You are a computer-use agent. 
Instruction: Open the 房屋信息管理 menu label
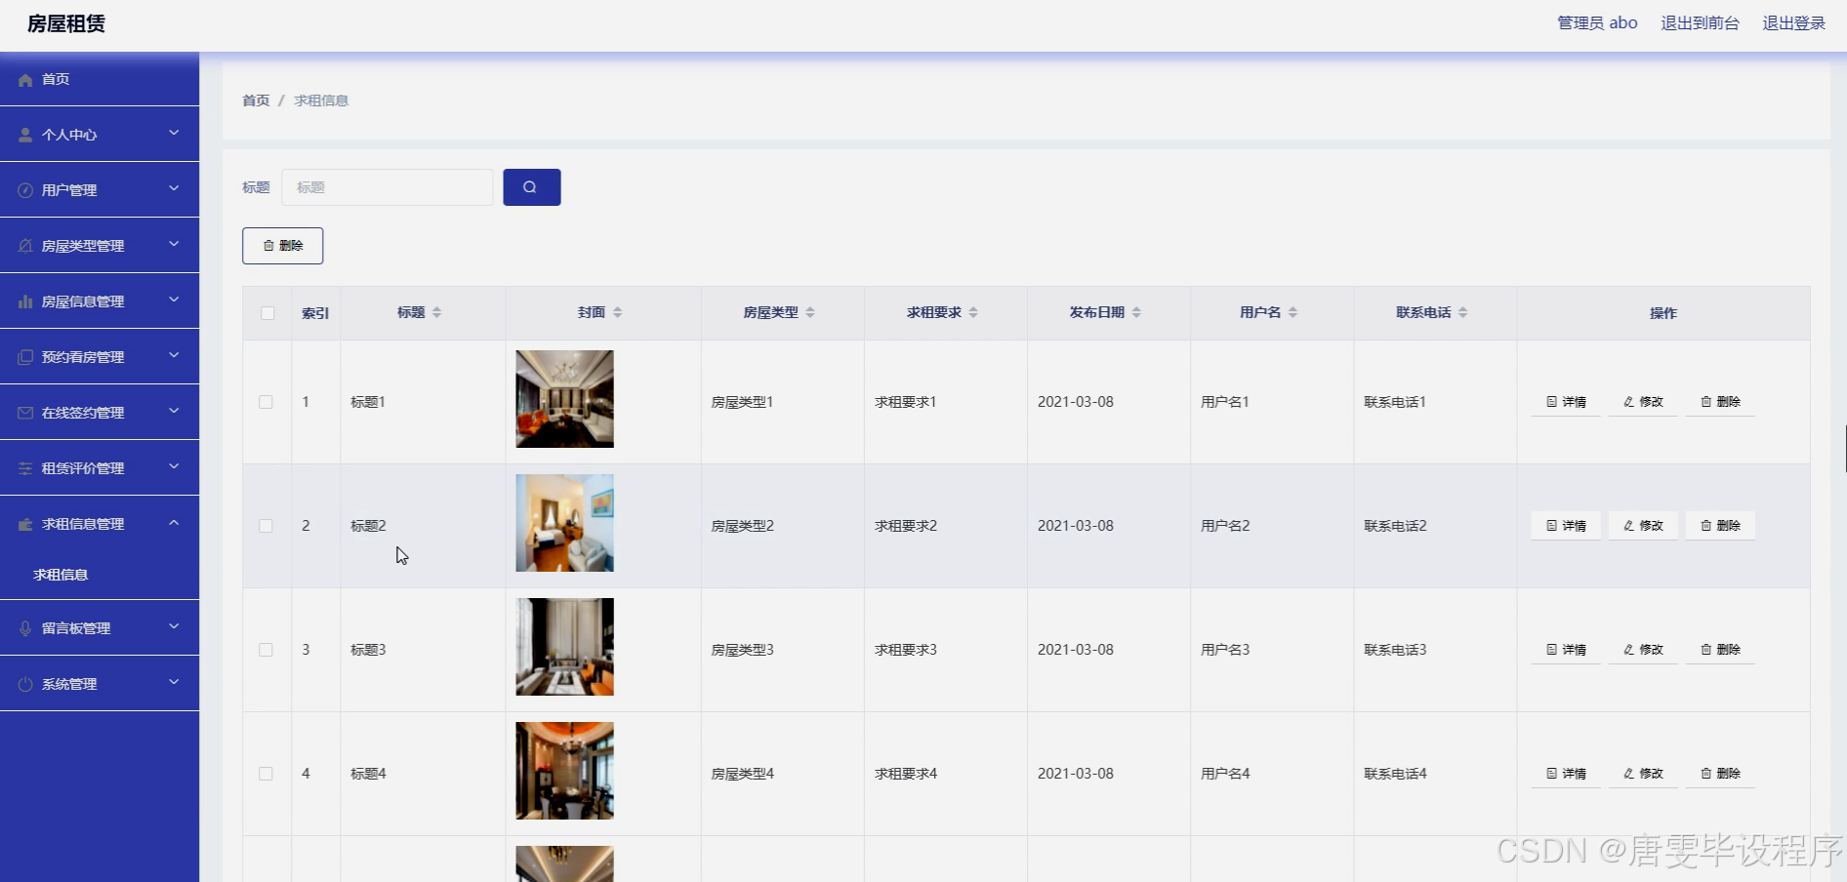click(x=83, y=301)
